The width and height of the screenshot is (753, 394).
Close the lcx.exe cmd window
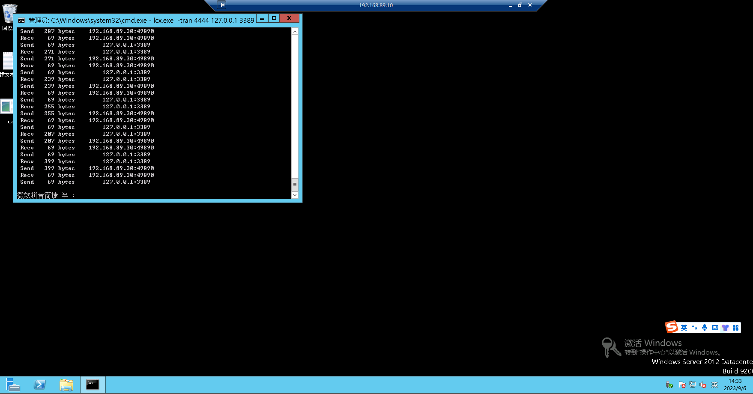point(290,18)
